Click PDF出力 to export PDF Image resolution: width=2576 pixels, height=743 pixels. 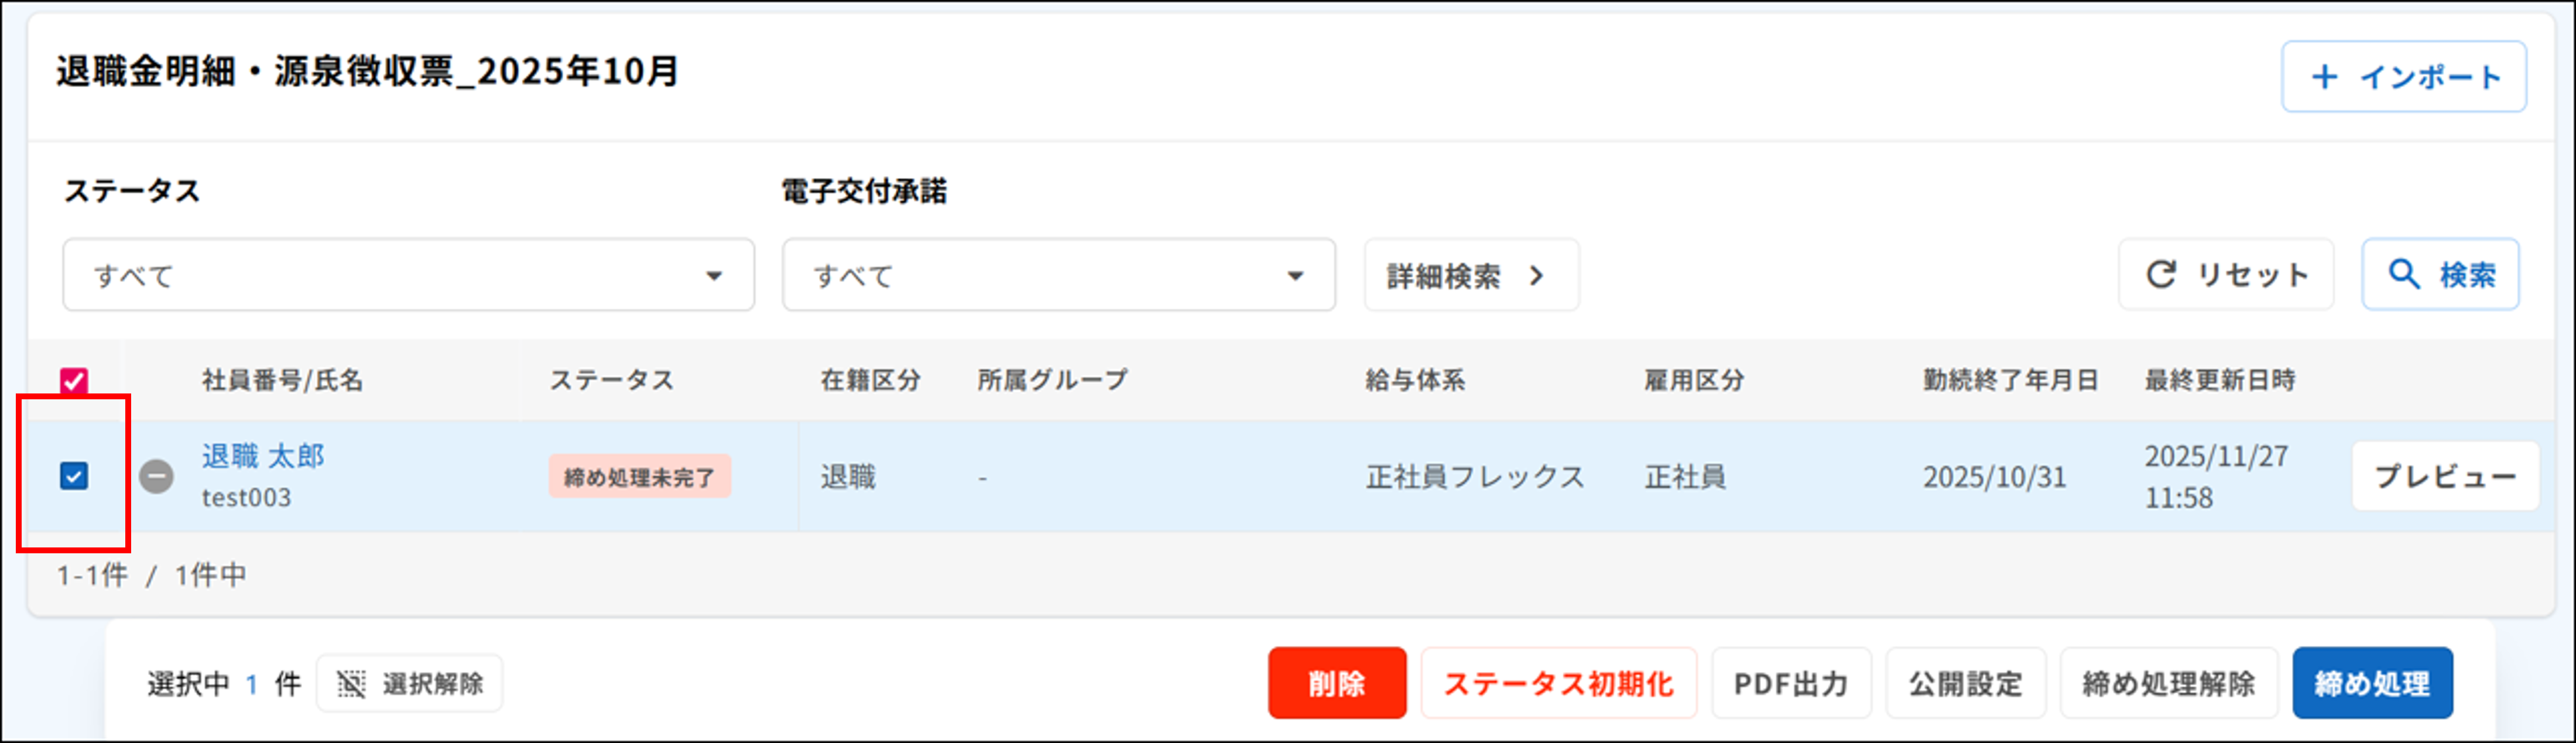(1790, 683)
